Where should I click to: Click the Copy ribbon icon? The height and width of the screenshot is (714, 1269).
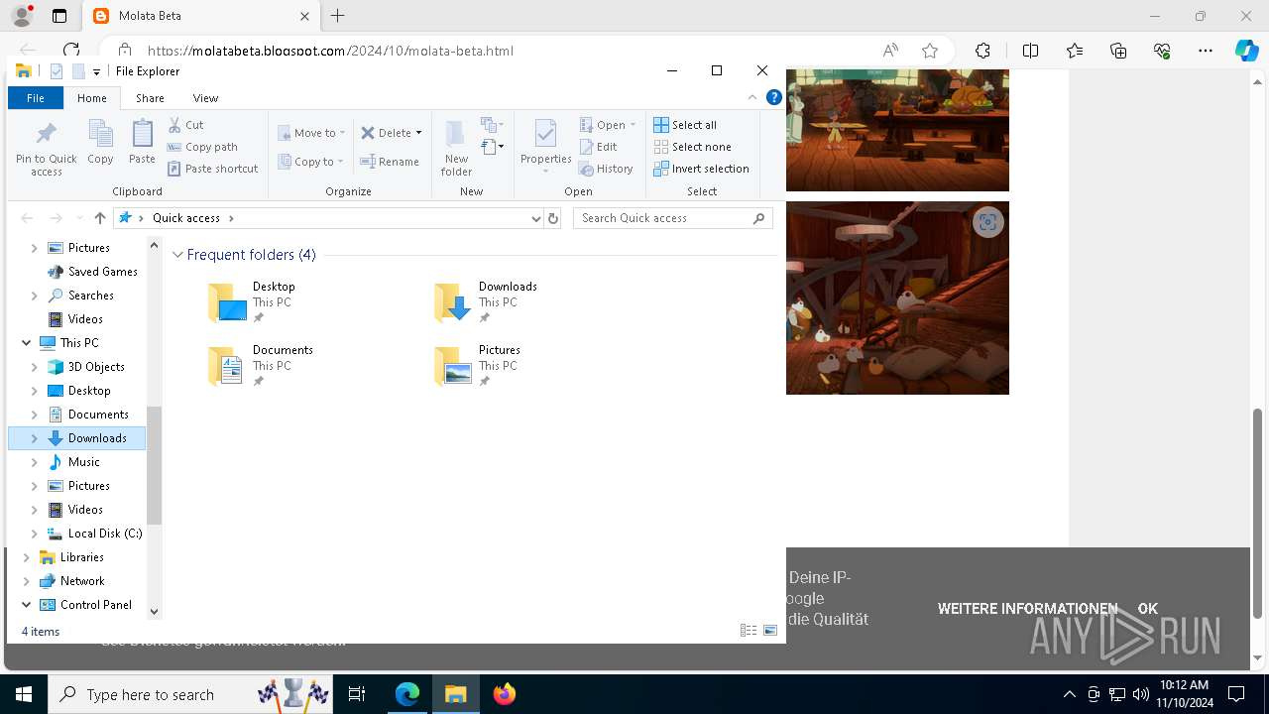click(100, 142)
